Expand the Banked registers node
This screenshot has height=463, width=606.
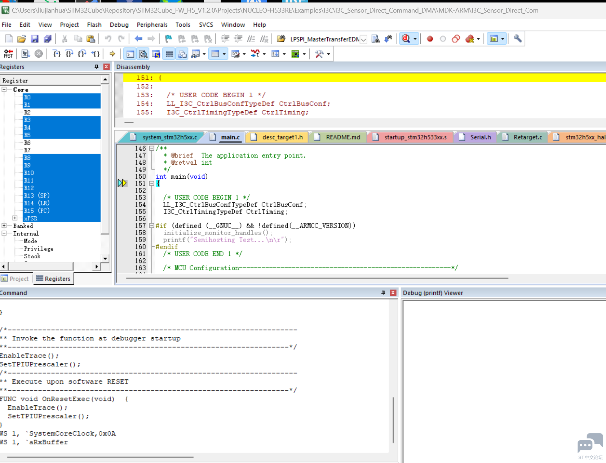tap(4, 226)
